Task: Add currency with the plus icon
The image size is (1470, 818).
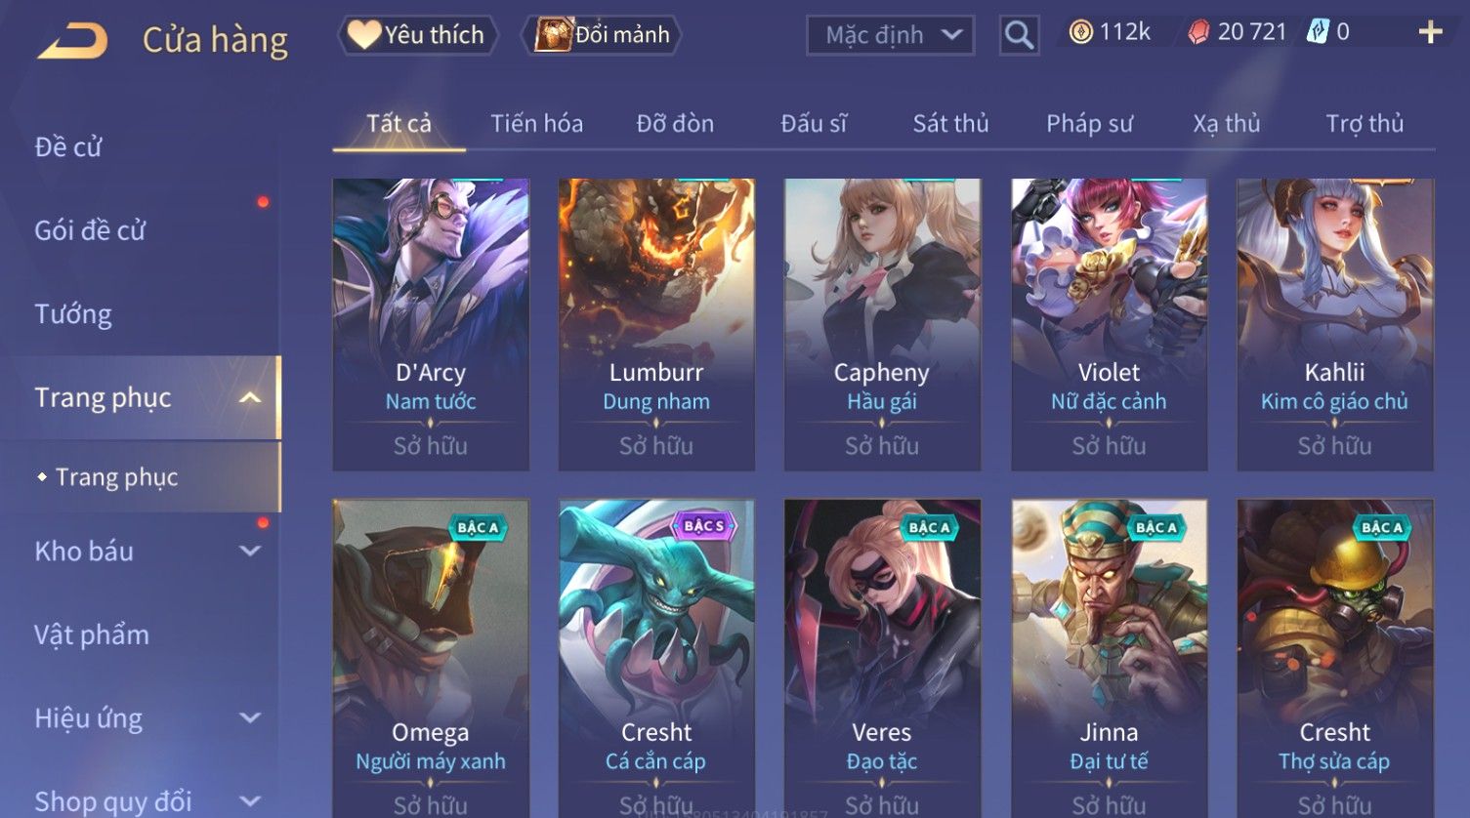Action: coord(1430,32)
